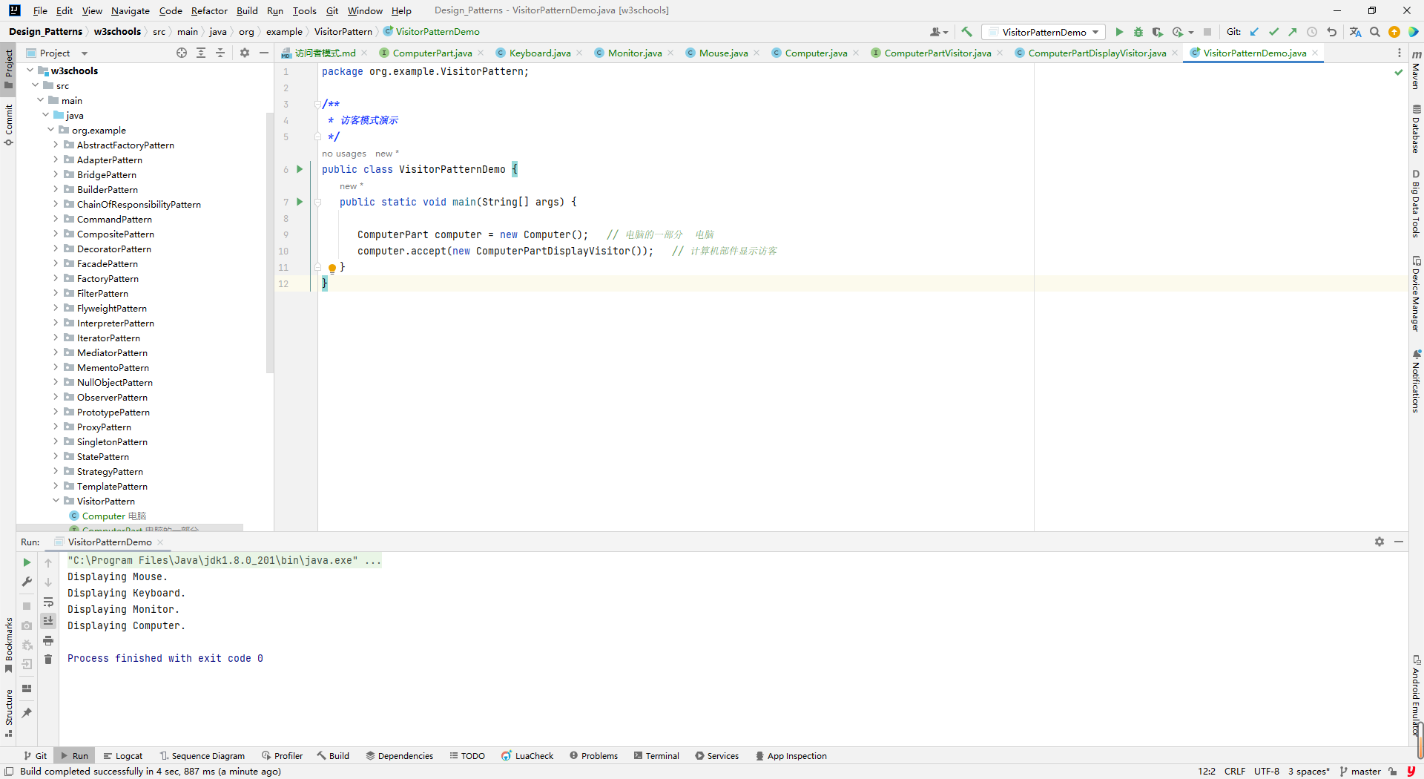Click the ViewPattern breadcrumb VisitorPattern
Viewport: 1424px width, 779px height.
point(343,31)
